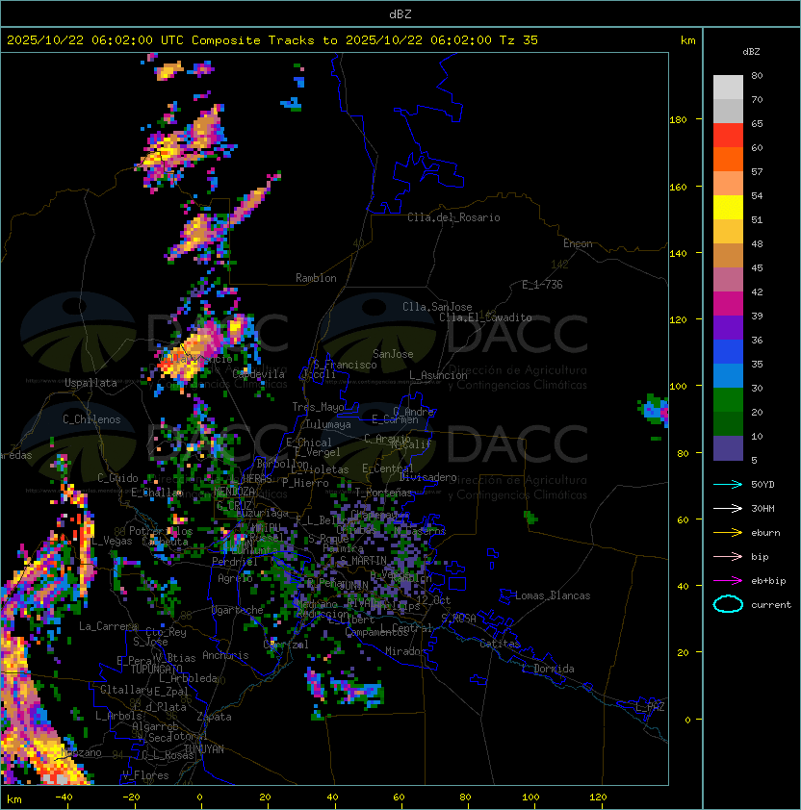
Task: Click the cyan 50YD track arrow in legend
Action: click(x=728, y=484)
